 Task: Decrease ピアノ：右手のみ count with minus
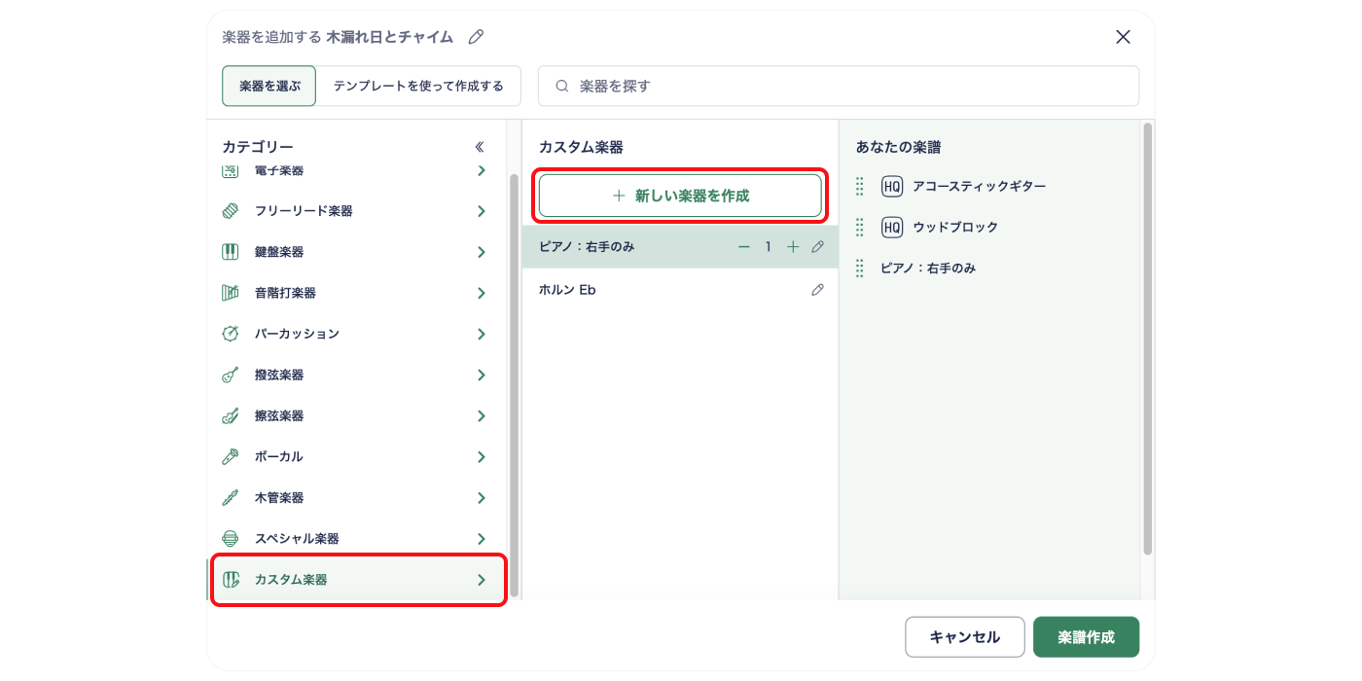point(744,247)
